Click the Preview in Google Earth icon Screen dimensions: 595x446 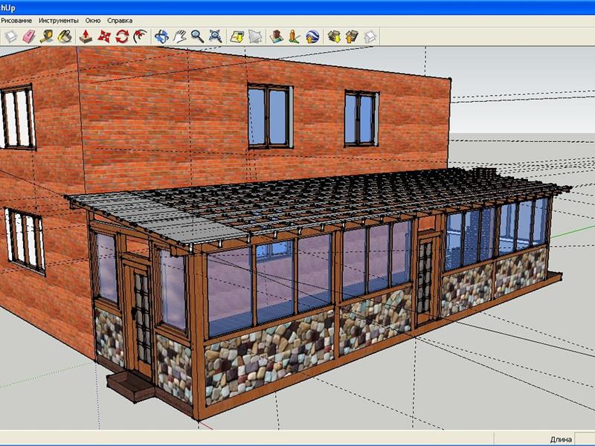pyautogui.click(x=313, y=36)
